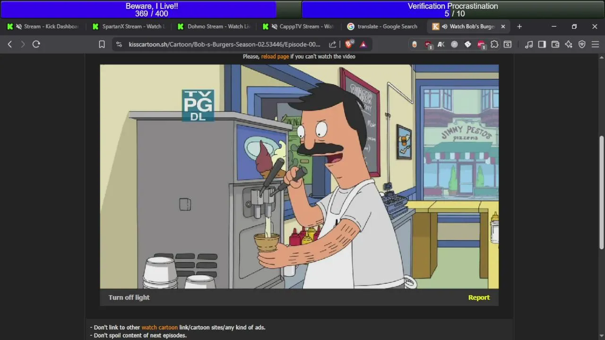Viewport: 605px width, 340px height.
Task: Open the browser hamburger menu
Action: tap(595, 44)
